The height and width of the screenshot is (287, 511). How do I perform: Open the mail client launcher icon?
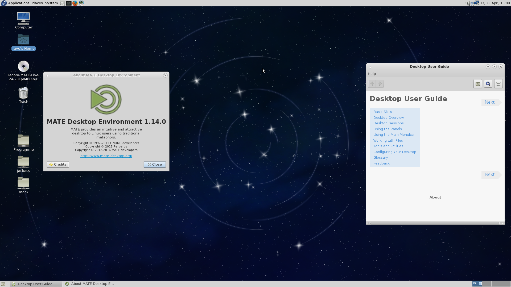81,3
